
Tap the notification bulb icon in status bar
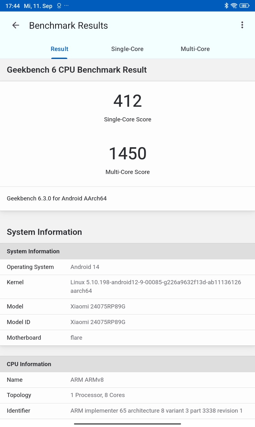coord(59,6)
